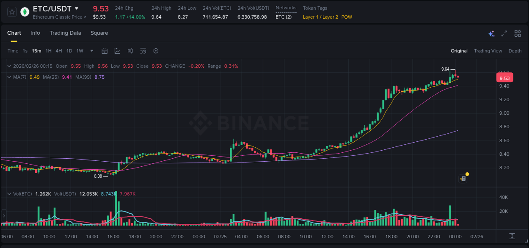
Task: Open the ETC/USDT pair selector dropdown
Action: tap(51, 8)
